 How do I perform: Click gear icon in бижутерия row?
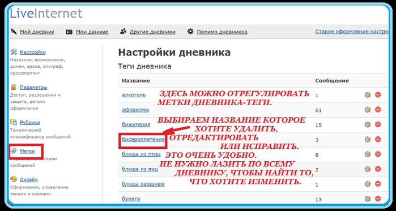tap(368, 124)
